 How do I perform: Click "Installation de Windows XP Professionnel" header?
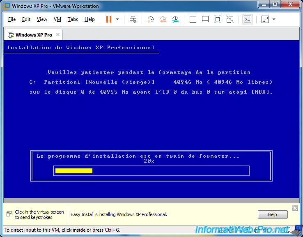[81, 48]
